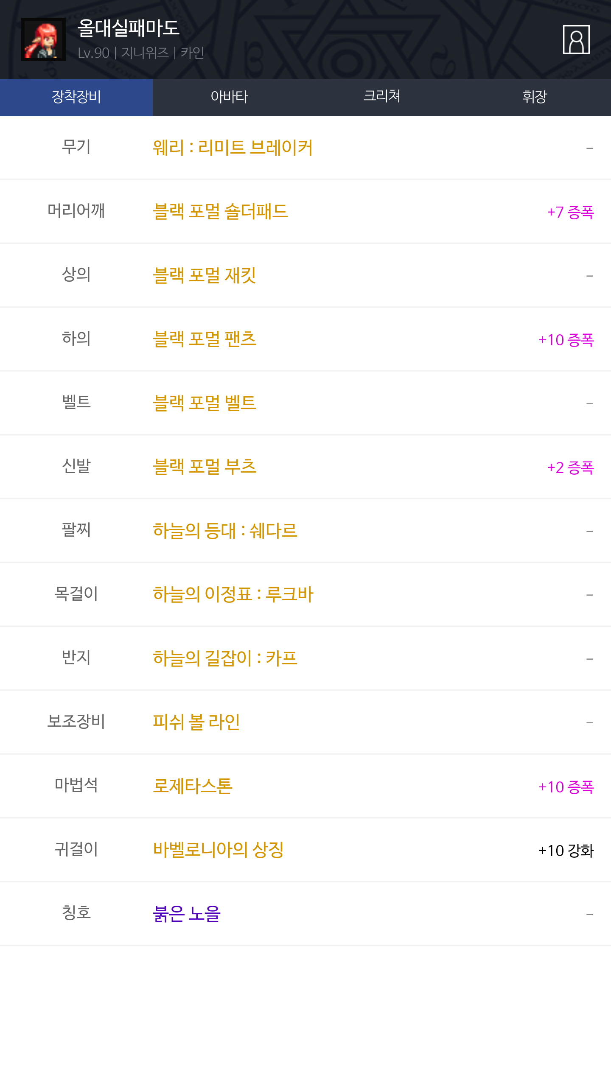Select the 장착장비 tab

tap(76, 97)
